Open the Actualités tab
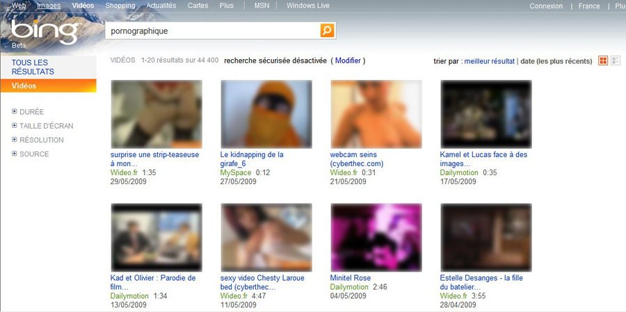 click(x=161, y=6)
